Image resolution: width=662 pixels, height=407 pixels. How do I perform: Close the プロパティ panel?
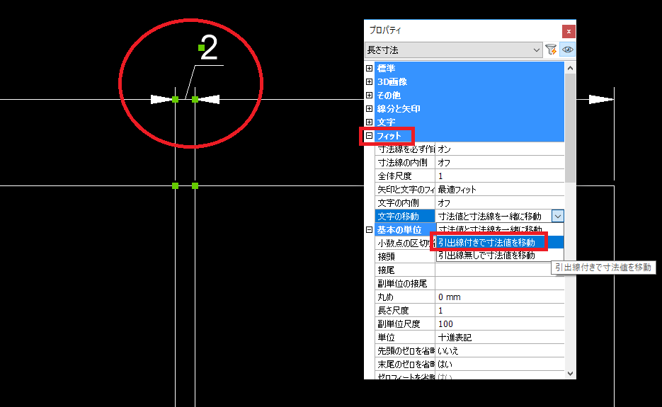click(569, 31)
